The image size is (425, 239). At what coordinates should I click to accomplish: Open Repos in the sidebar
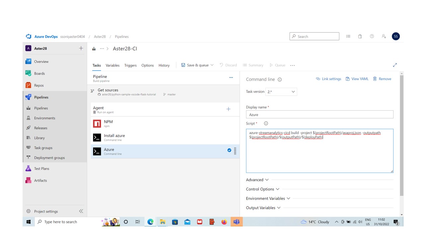tap(39, 85)
